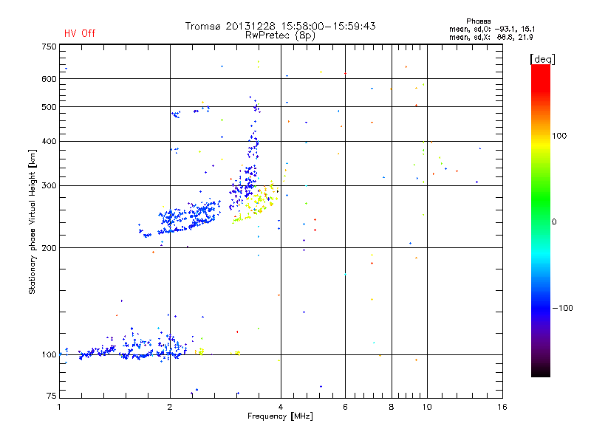591x443 pixels.
Task: Click the colorbar tick label '0'
Action: click(x=554, y=222)
